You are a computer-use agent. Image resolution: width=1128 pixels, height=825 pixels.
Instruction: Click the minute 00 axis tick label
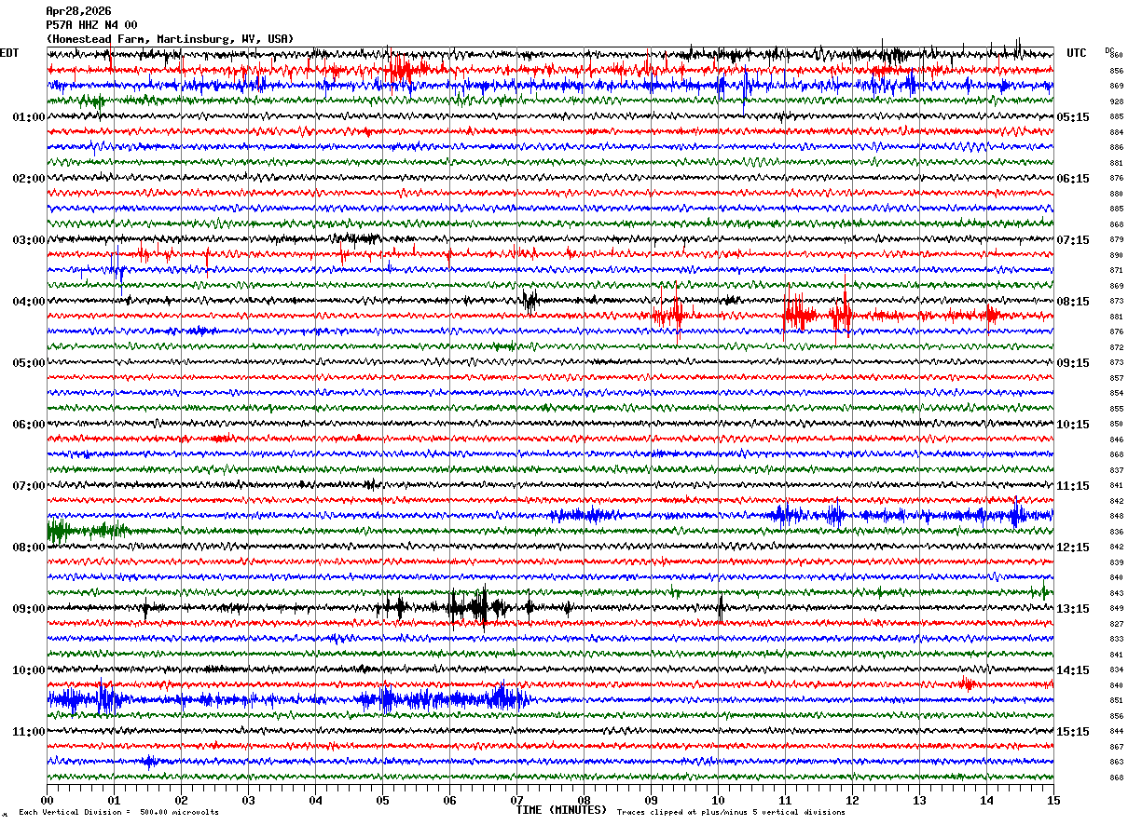tap(47, 800)
